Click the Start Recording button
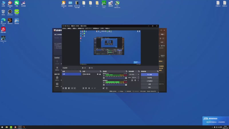This screenshot has height=129, width=229. click(149, 78)
